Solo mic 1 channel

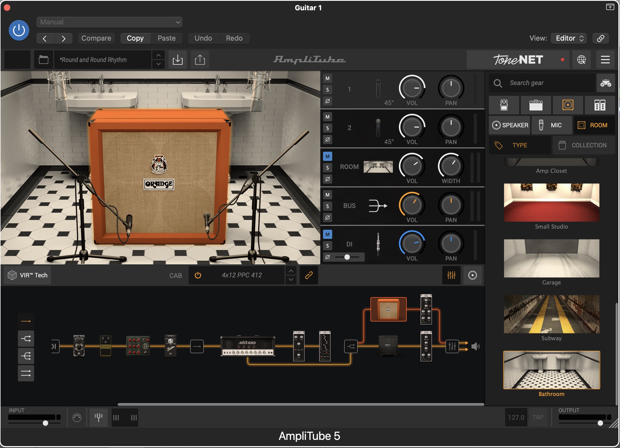click(328, 90)
